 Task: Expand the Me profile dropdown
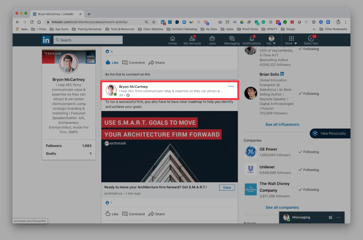point(271,40)
